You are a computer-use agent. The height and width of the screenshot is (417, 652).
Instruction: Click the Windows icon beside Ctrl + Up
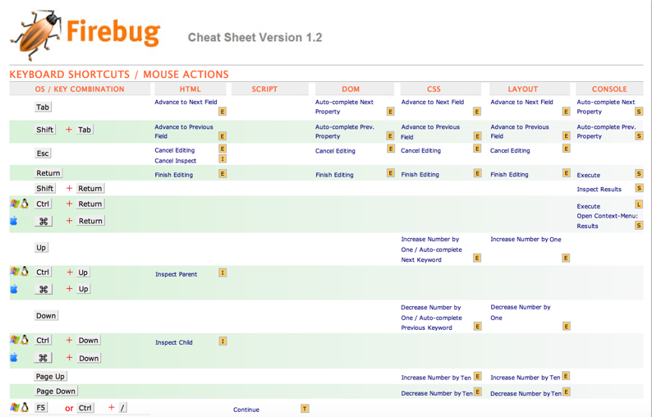point(15,272)
